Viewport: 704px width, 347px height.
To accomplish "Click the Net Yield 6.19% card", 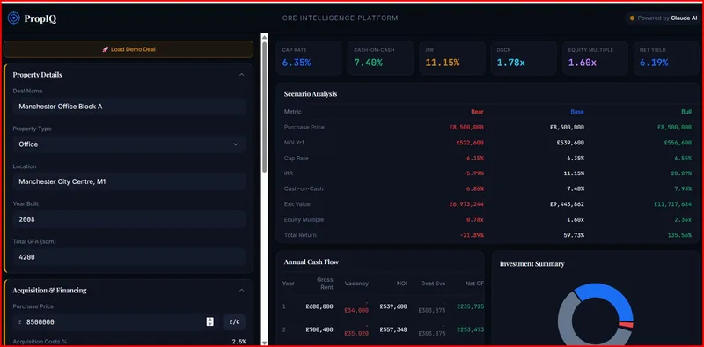I will [667, 58].
